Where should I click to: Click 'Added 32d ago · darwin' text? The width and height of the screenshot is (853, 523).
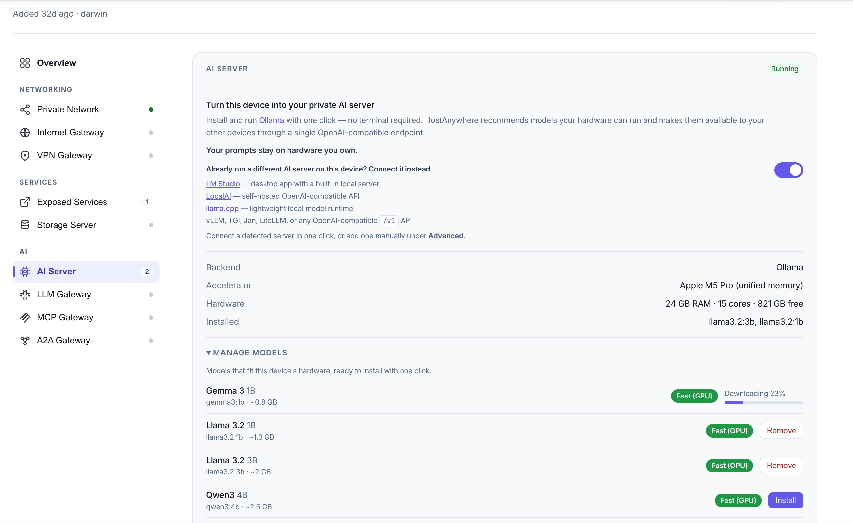coord(60,14)
